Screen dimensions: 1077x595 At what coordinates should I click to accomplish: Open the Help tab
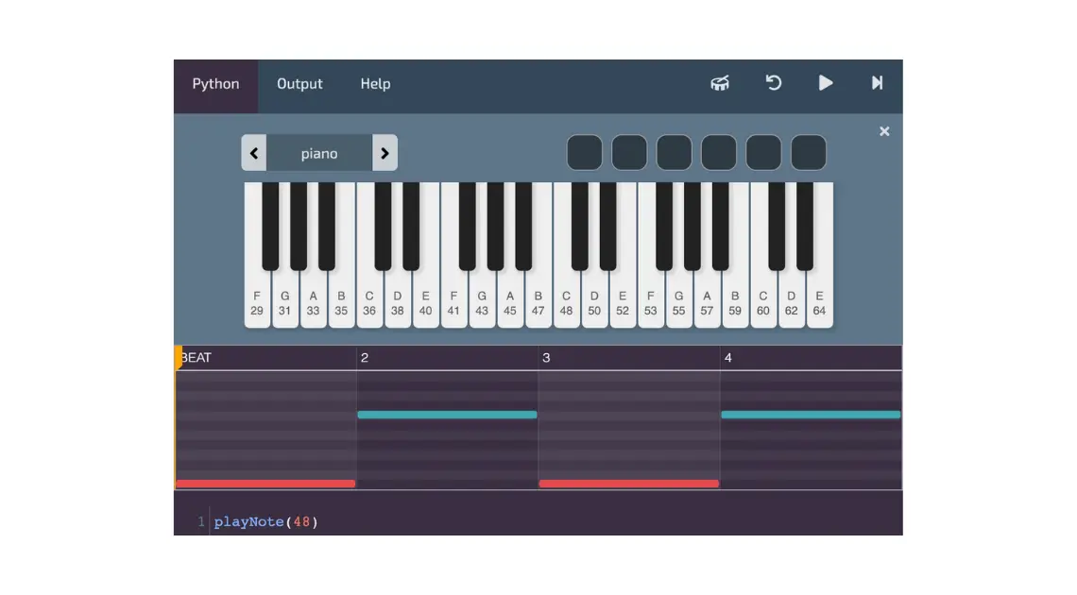[375, 84]
